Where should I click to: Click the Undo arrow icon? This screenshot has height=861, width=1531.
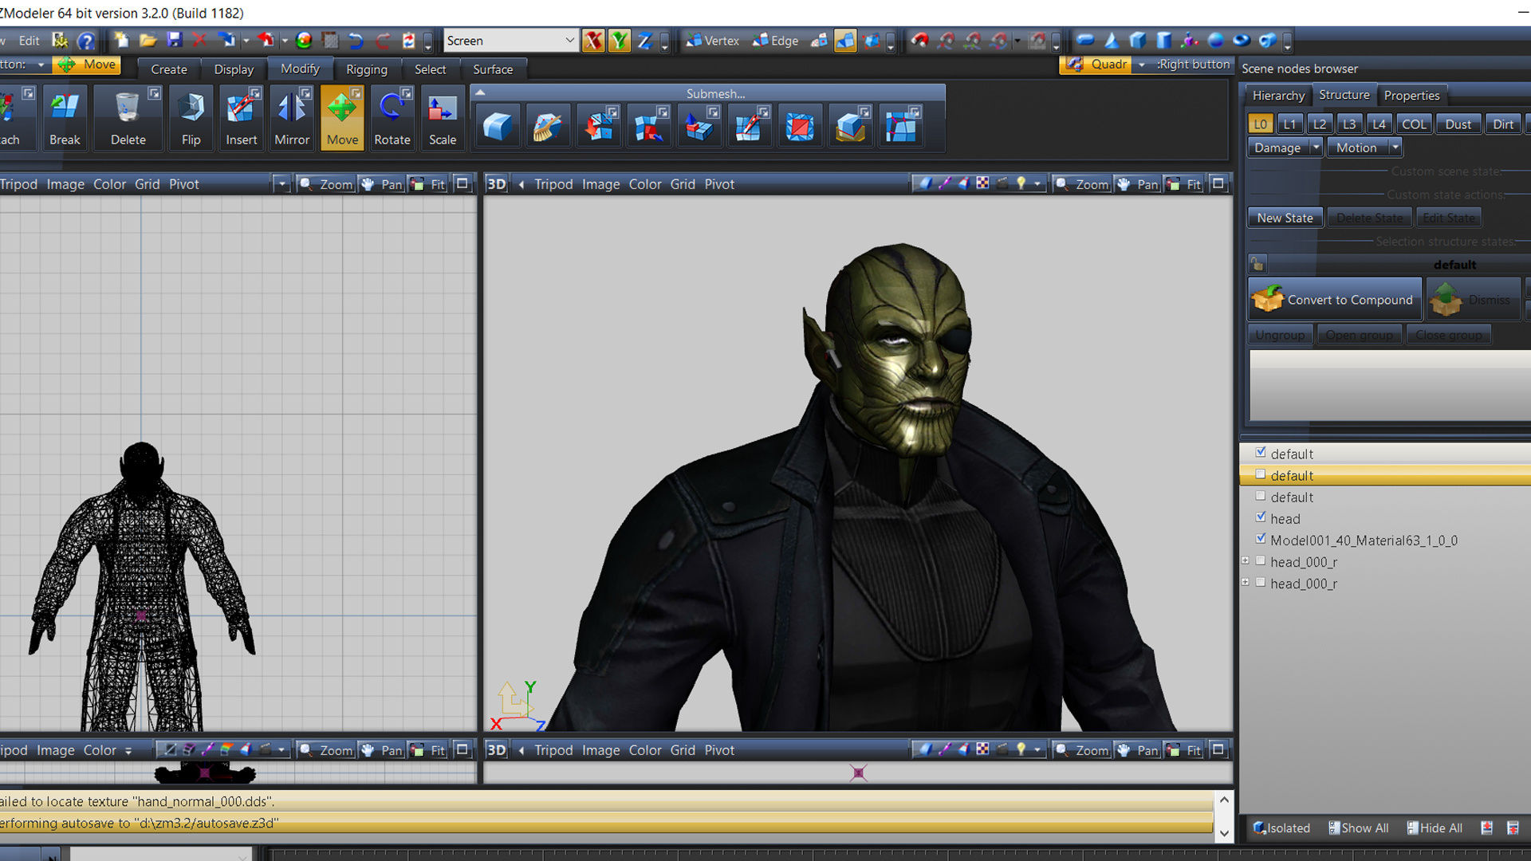coord(356,40)
